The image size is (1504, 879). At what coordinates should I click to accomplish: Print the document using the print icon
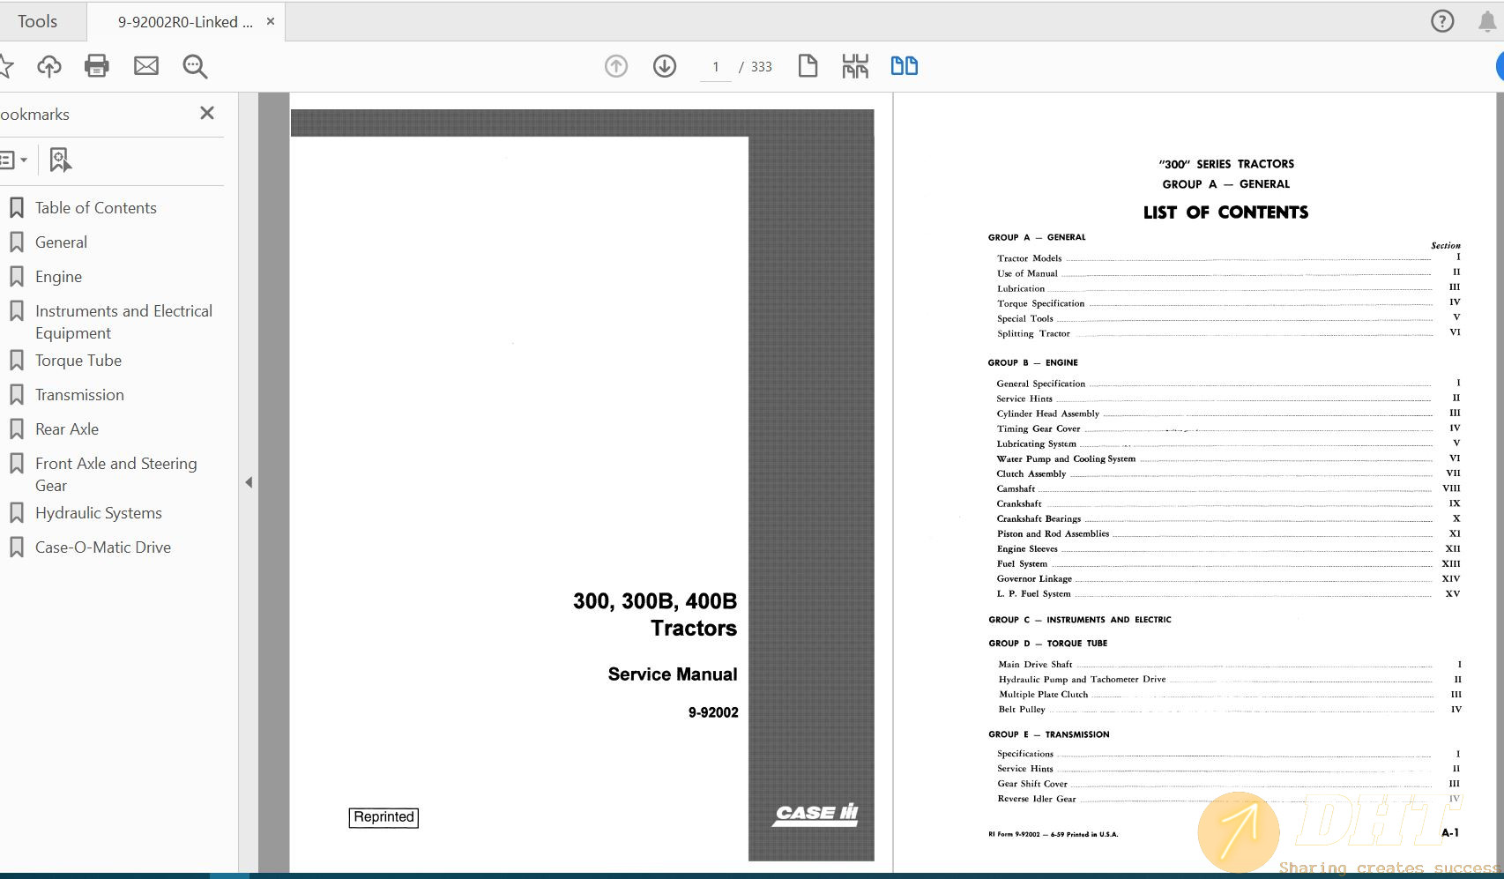97,65
